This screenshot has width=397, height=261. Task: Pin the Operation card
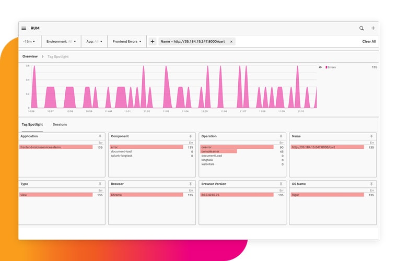(x=281, y=136)
